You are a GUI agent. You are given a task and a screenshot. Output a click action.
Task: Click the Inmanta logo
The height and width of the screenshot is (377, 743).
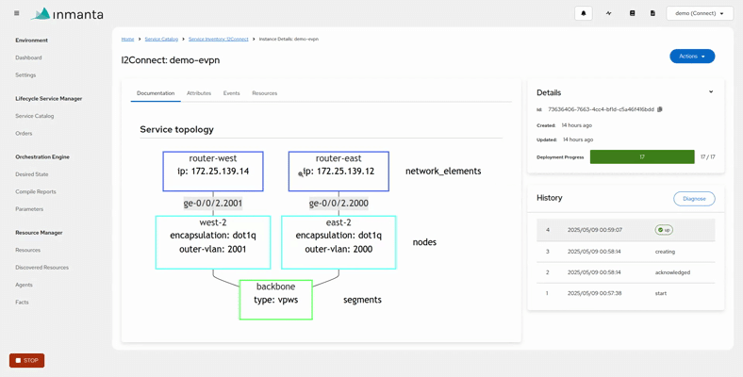(67, 14)
